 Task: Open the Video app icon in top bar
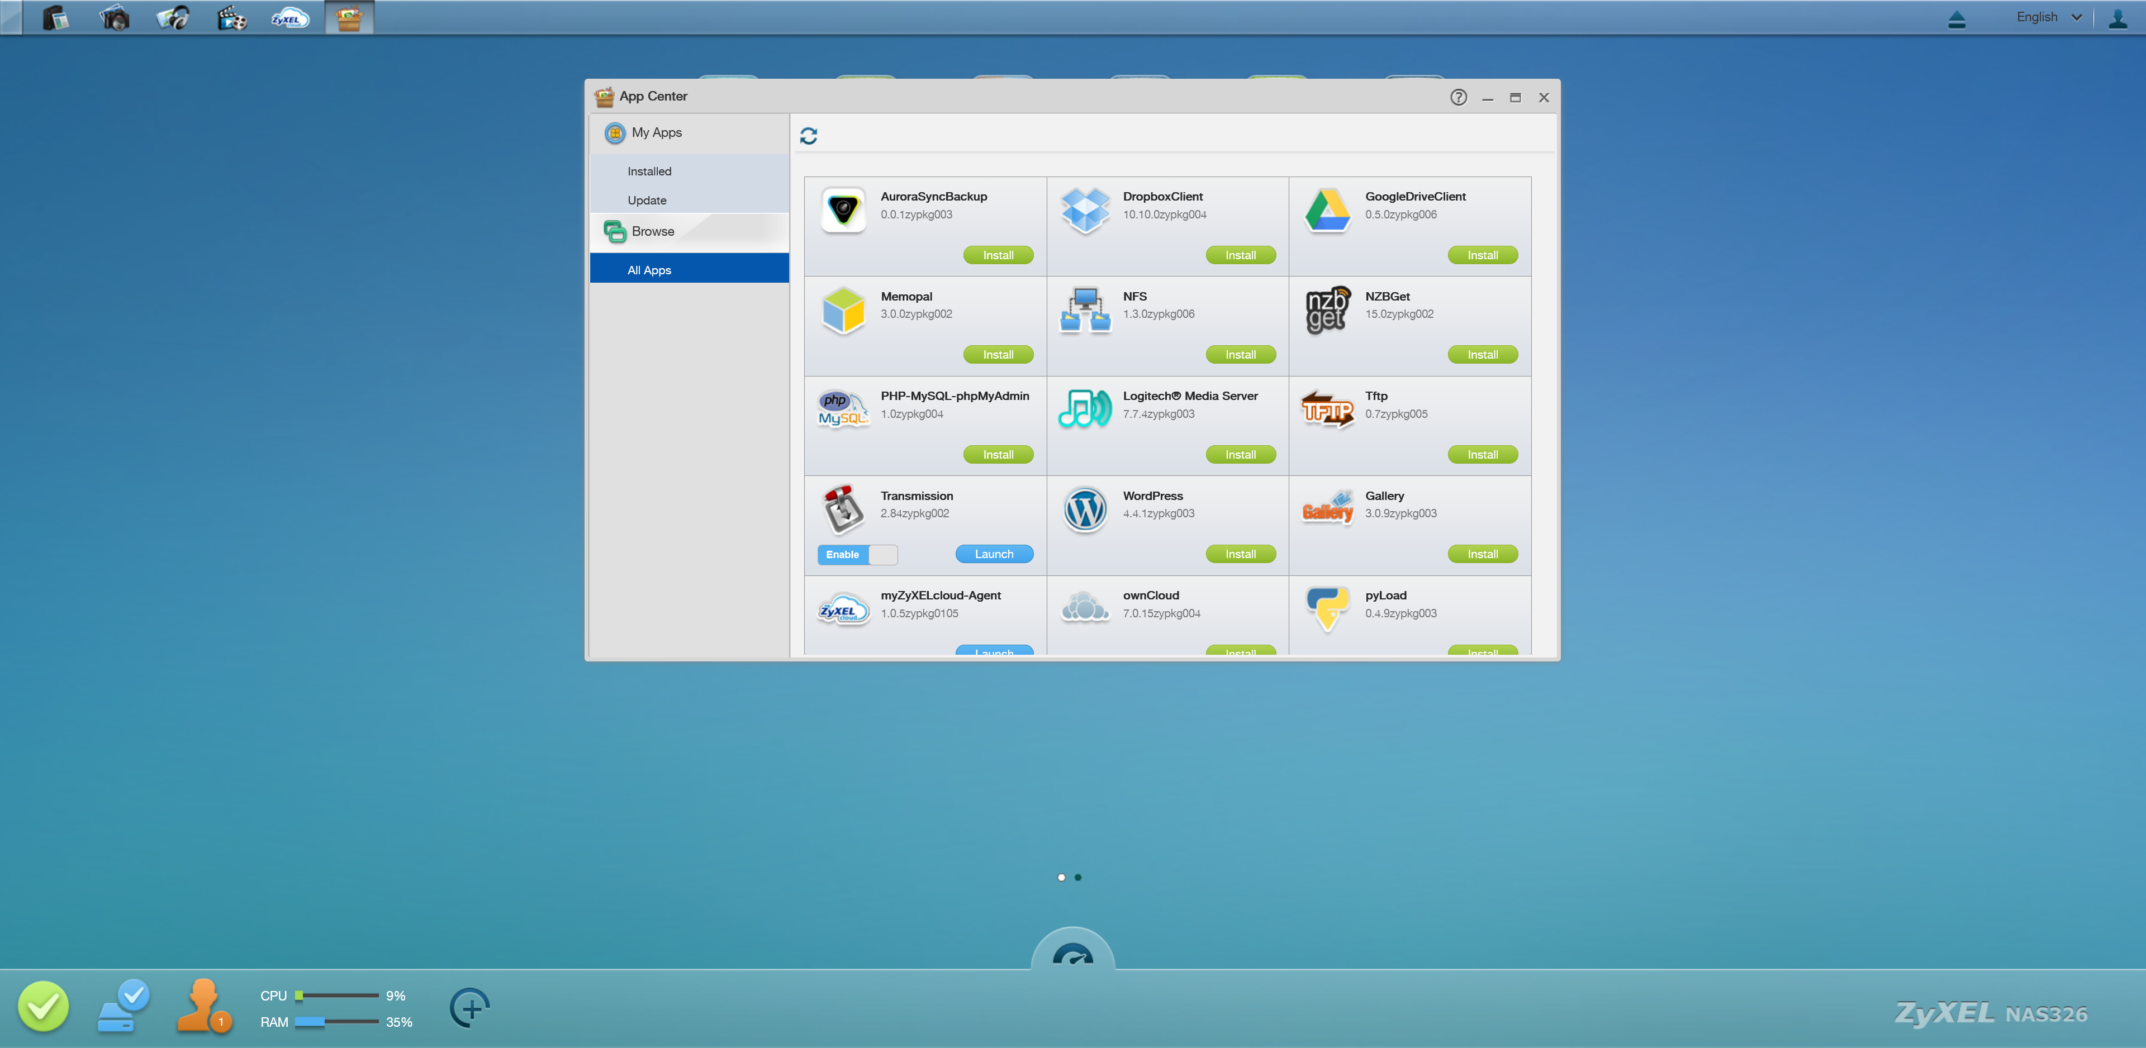coord(231,17)
